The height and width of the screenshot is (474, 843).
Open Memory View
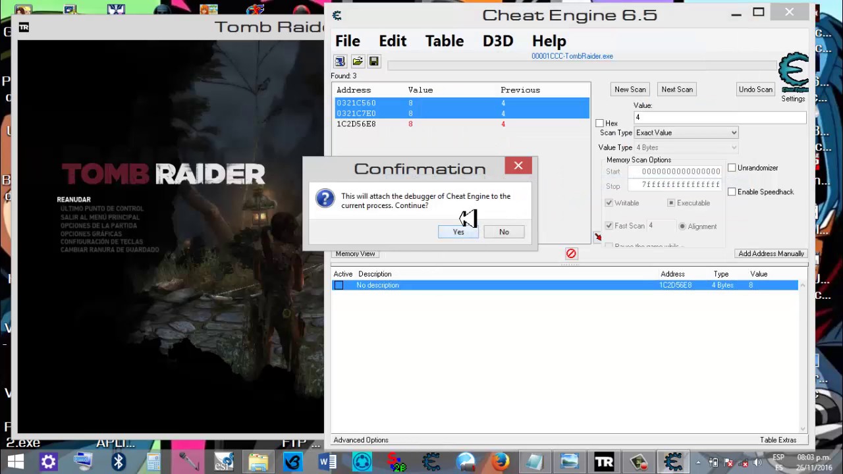pyautogui.click(x=355, y=253)
